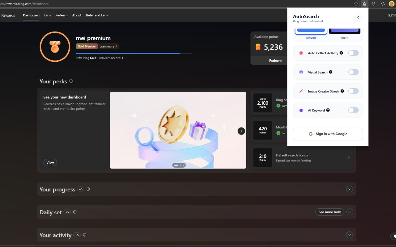Image resolution: width=396 pixels, height=247 pixels.
Task: Click the View button on dashboard card
Action: click(50, 162)
